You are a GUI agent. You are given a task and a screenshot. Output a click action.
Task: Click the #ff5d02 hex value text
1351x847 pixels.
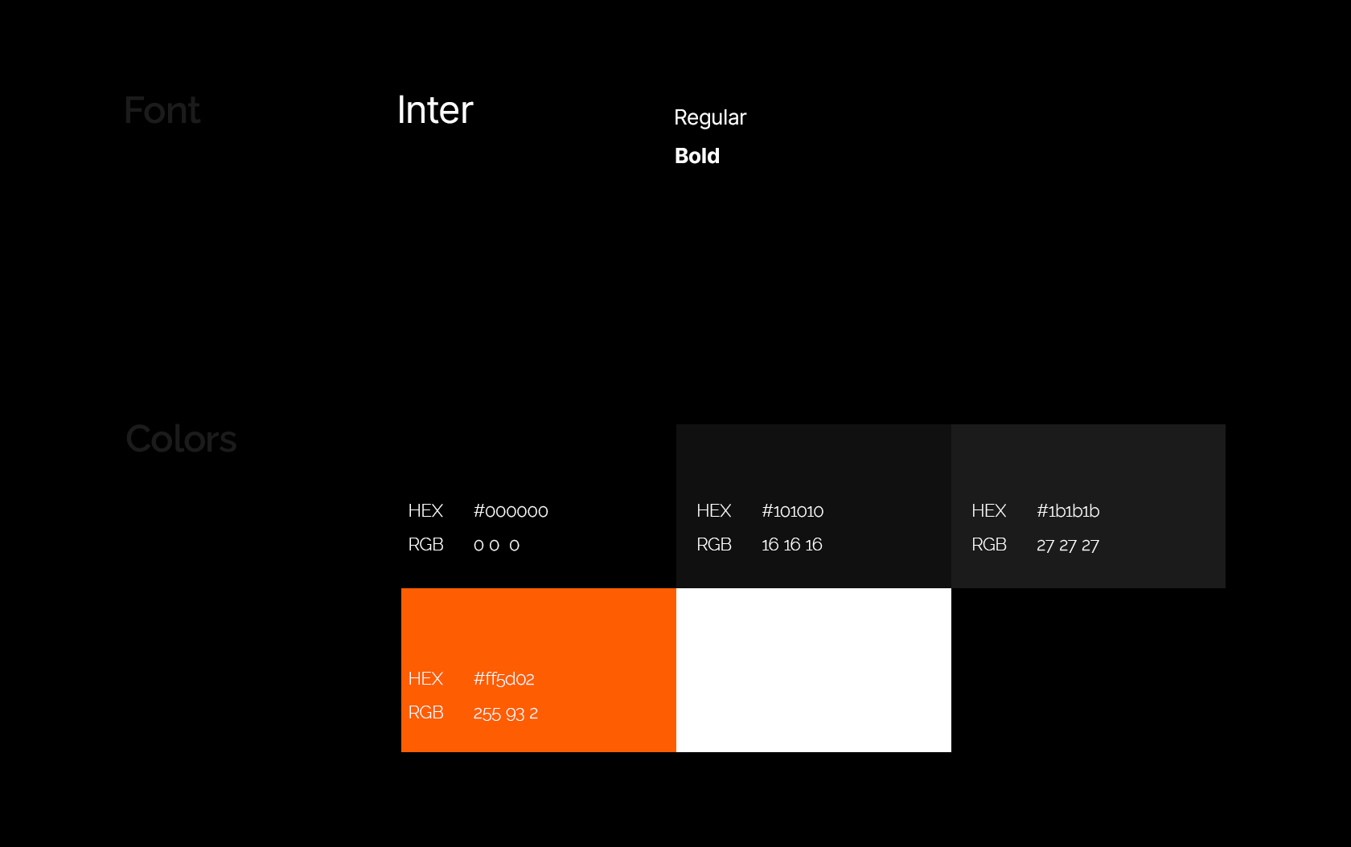coord(503,679)
